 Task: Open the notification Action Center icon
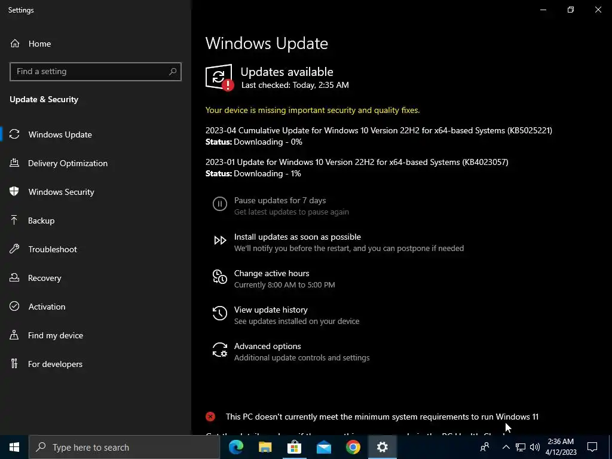pyautogui.click(x=592, y=447)
